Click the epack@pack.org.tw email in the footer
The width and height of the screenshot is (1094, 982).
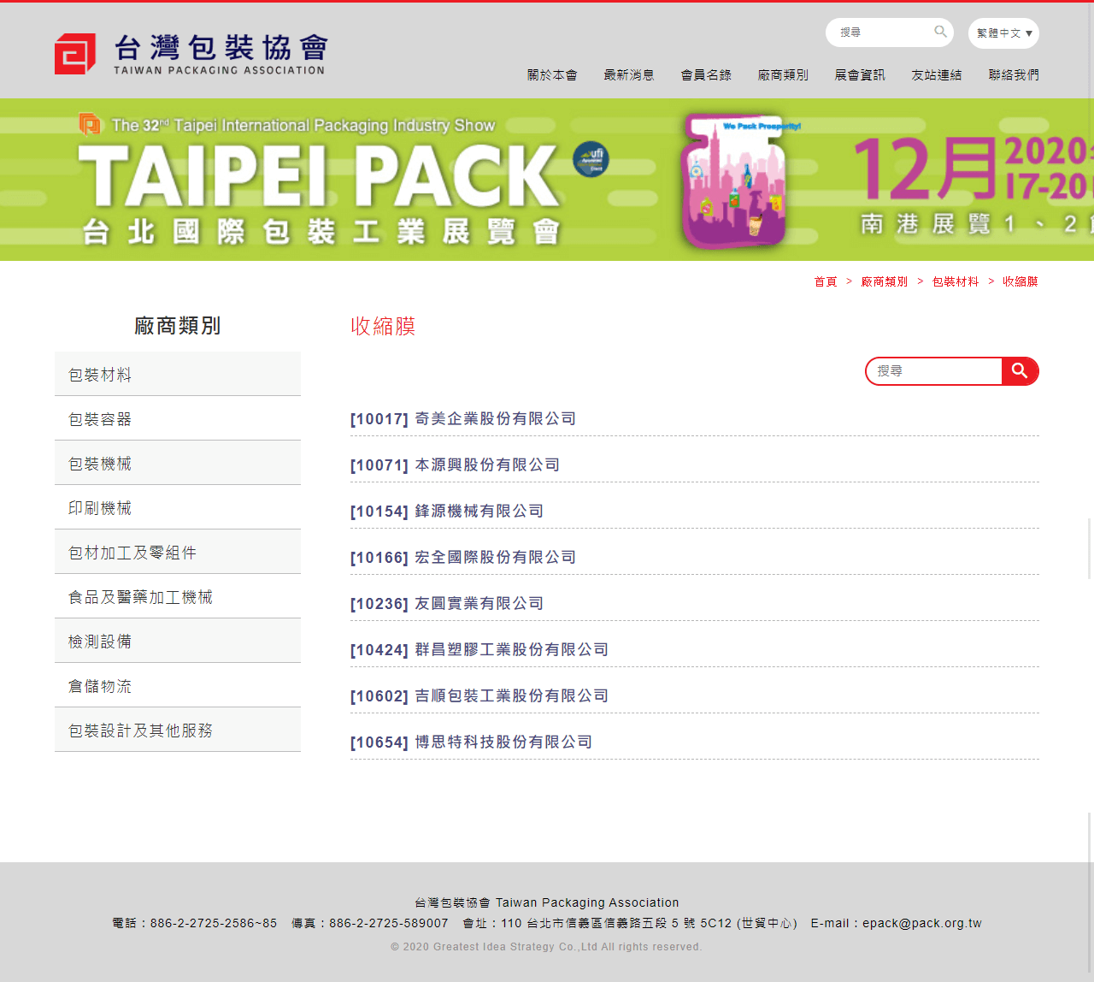(x=922, y=923)
